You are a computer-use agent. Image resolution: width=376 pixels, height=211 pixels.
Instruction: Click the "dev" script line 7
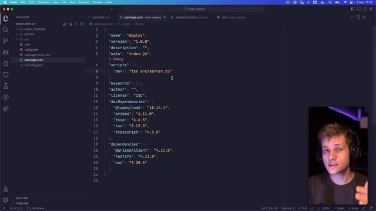(x=142, y=72)
